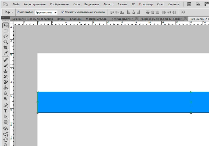The height and width of the screenshot is (146, 209).
Task: Choose the Clone Stamp tool
Action: pos(6,71)
